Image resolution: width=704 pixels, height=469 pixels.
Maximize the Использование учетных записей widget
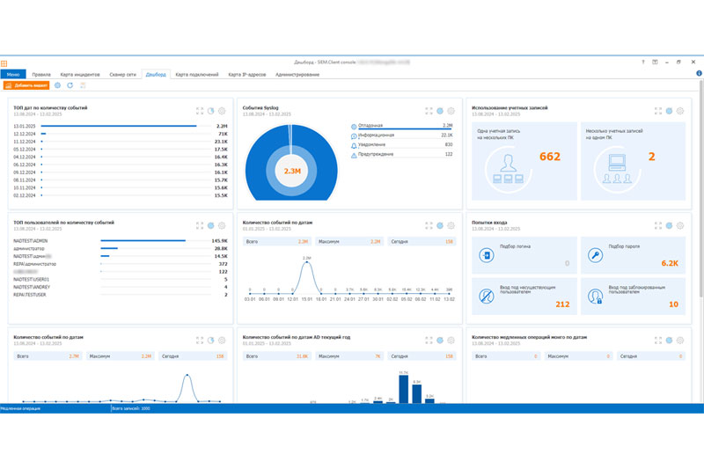point(658,111)
